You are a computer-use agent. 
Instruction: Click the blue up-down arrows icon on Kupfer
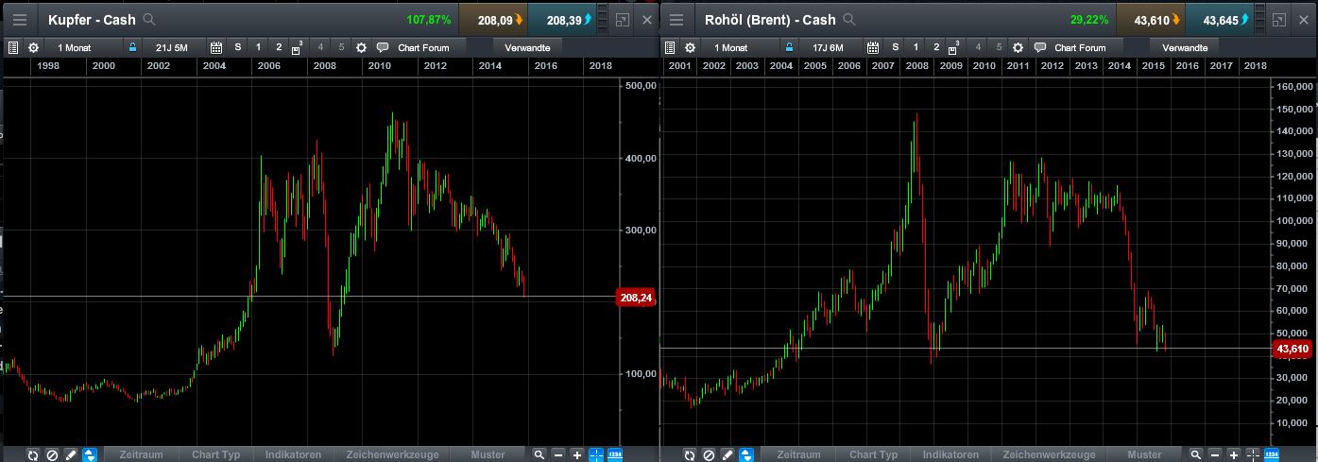(90, 454)
